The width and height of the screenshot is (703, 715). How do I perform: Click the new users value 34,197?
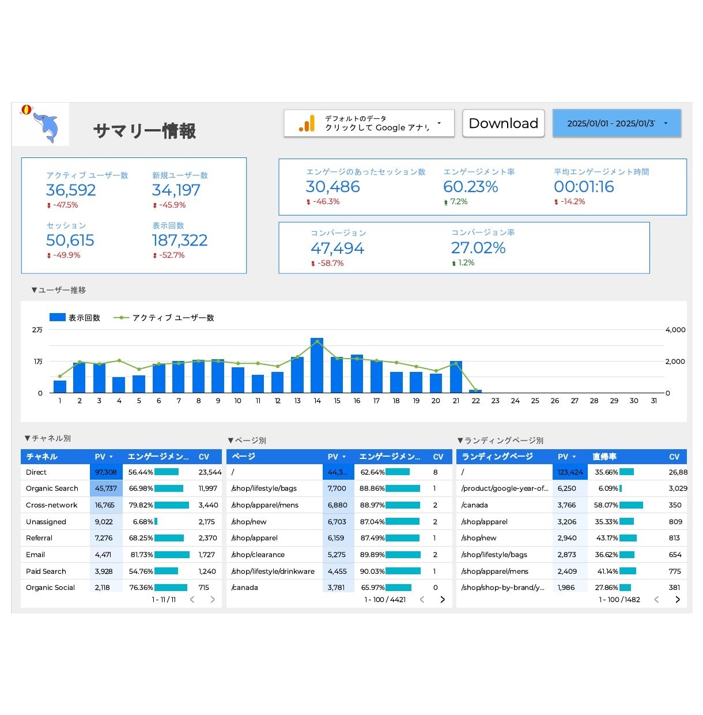pos(176,190)
